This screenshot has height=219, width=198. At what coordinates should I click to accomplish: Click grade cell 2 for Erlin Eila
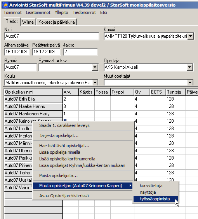[x=71, y=99]
